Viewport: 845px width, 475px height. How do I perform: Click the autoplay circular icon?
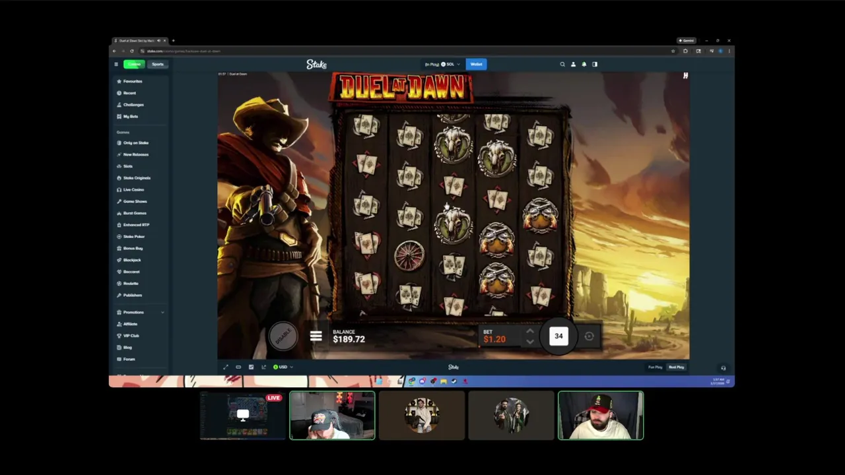[x=589, y=336]
